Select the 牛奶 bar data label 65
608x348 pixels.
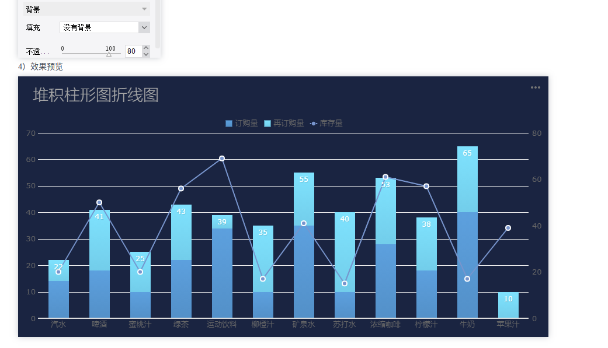point(467,153)
